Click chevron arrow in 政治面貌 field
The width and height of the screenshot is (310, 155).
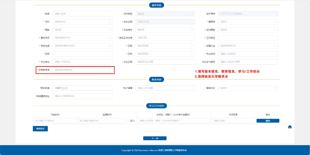point(275,30)
